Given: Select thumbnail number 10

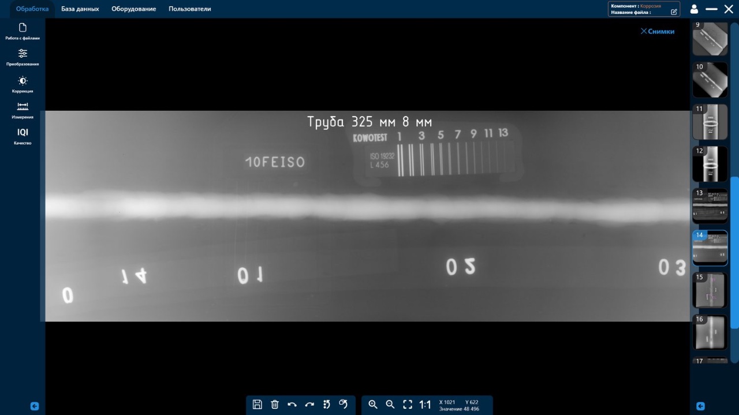Looking at the screenshot, I should pyautogui.click(x=710, y=80).
